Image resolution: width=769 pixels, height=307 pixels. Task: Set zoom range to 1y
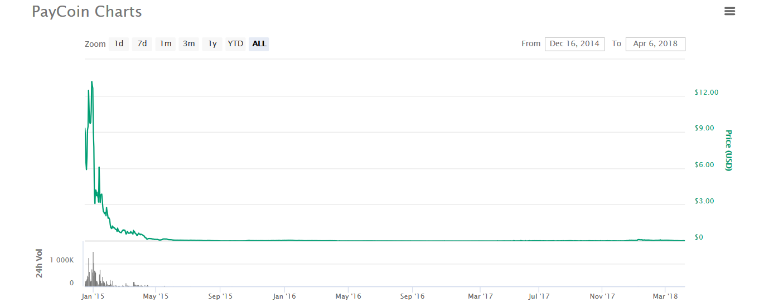pos(212,43)
